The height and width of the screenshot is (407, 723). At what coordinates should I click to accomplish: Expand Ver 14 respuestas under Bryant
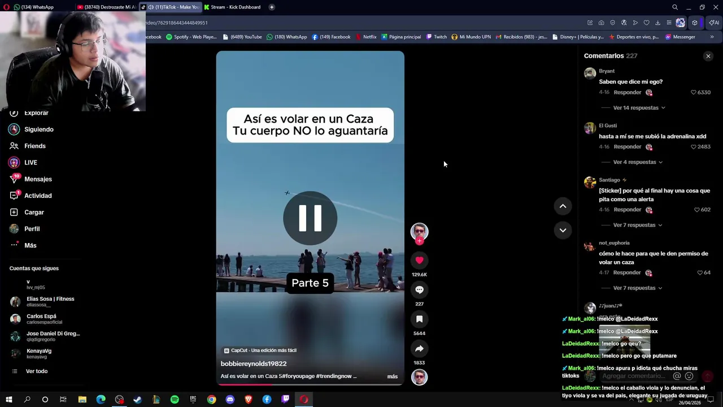(639, 108)
